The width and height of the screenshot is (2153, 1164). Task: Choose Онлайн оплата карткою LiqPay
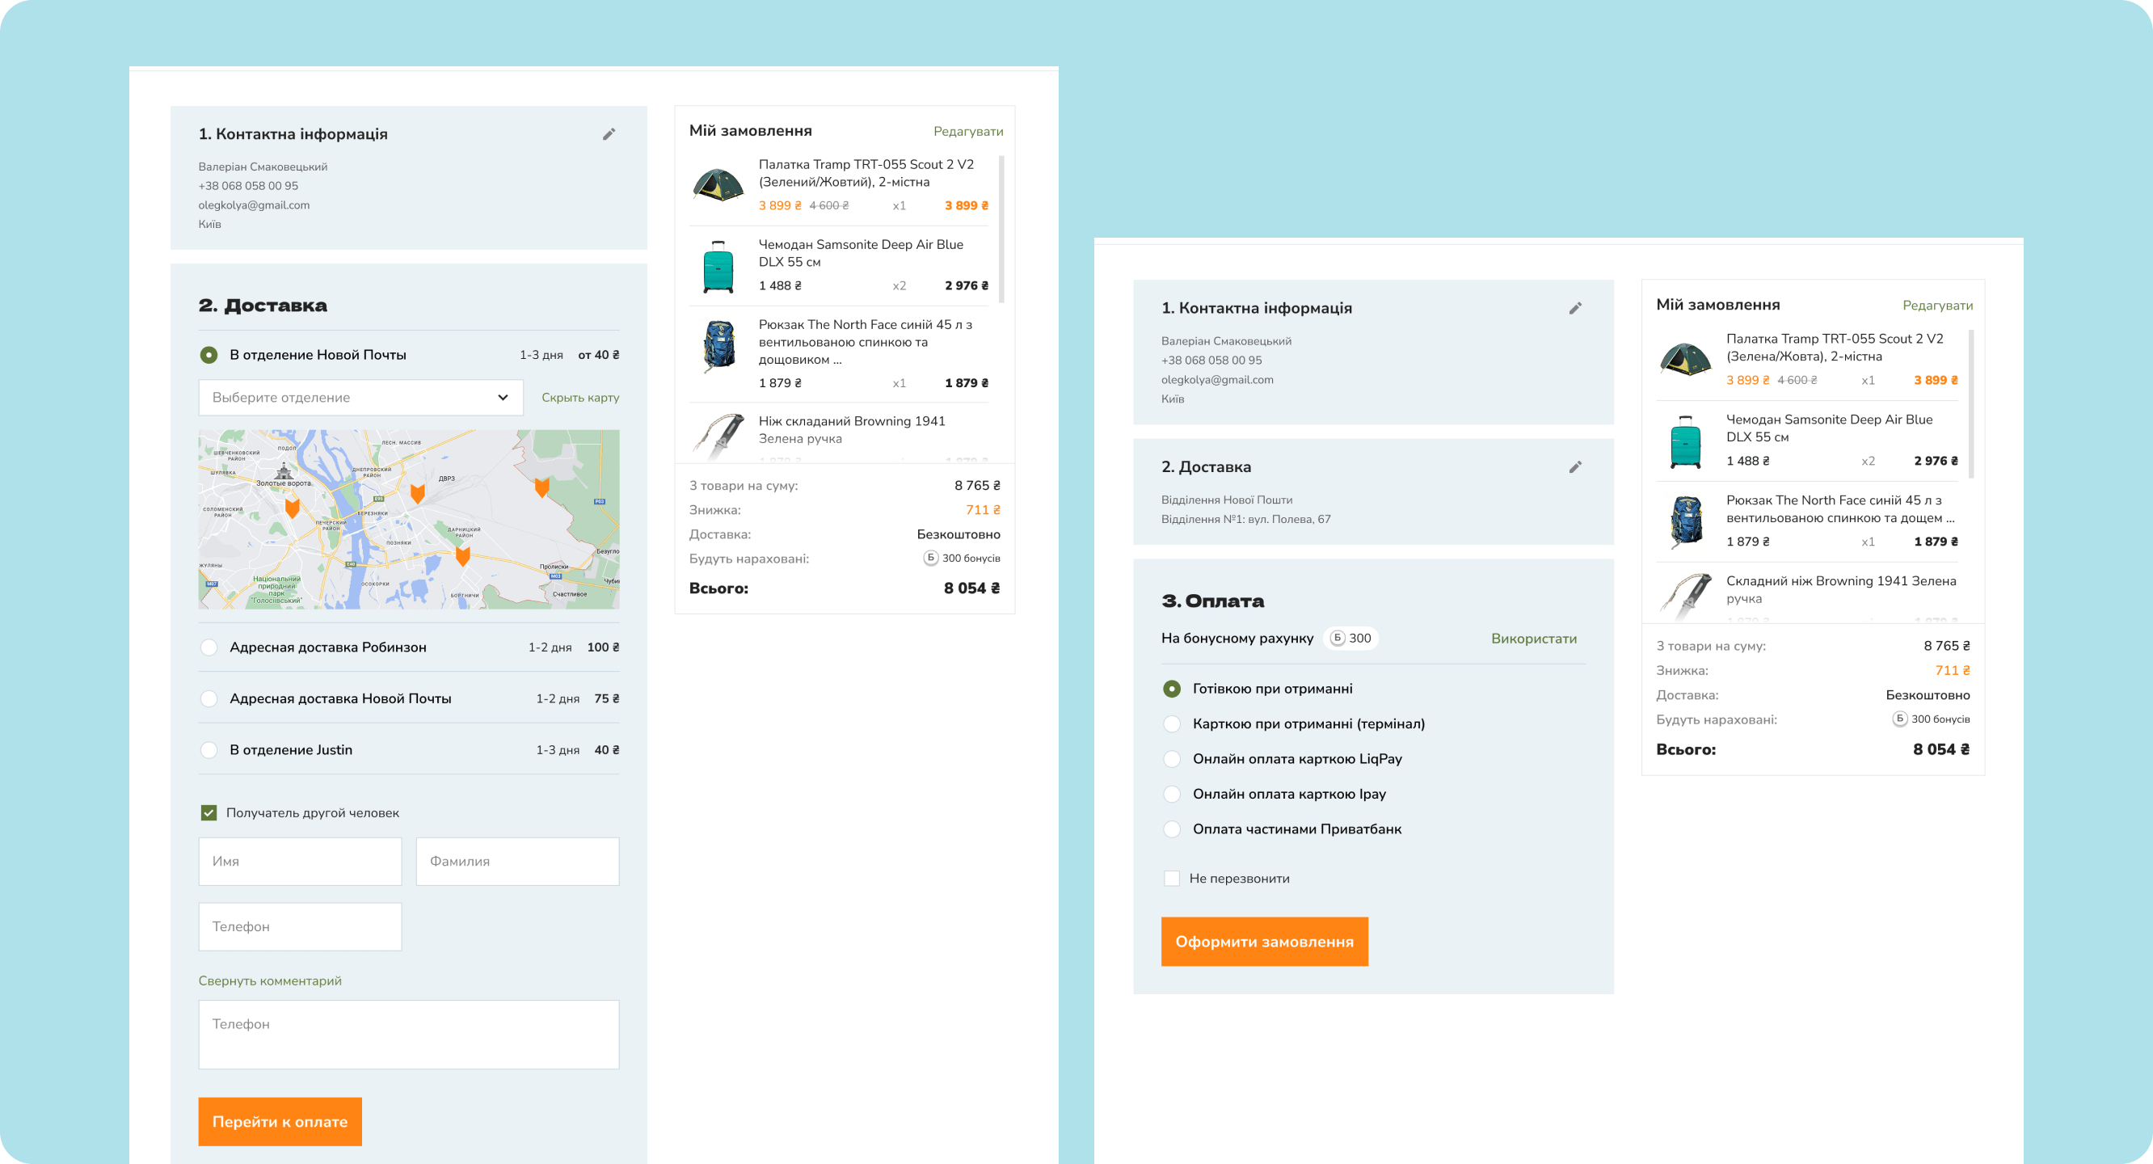[x=1172, y=759]
